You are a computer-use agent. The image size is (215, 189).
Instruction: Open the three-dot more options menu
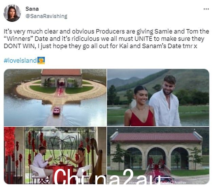pyautogui.click(x=206, y=9)
